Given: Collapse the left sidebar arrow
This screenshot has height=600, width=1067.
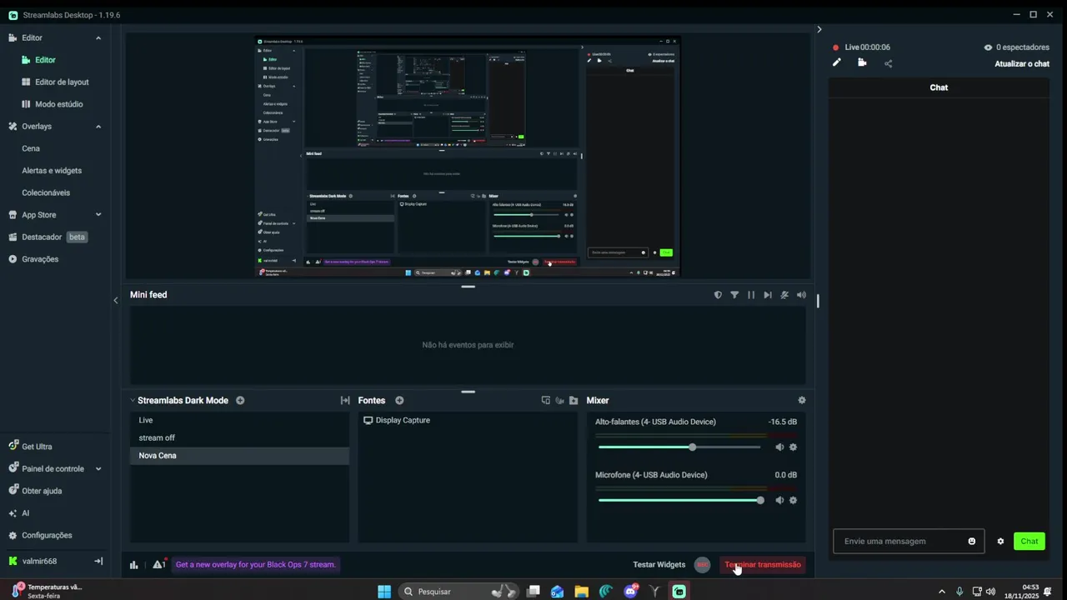Looking at the screenshot, I should 116,300.
